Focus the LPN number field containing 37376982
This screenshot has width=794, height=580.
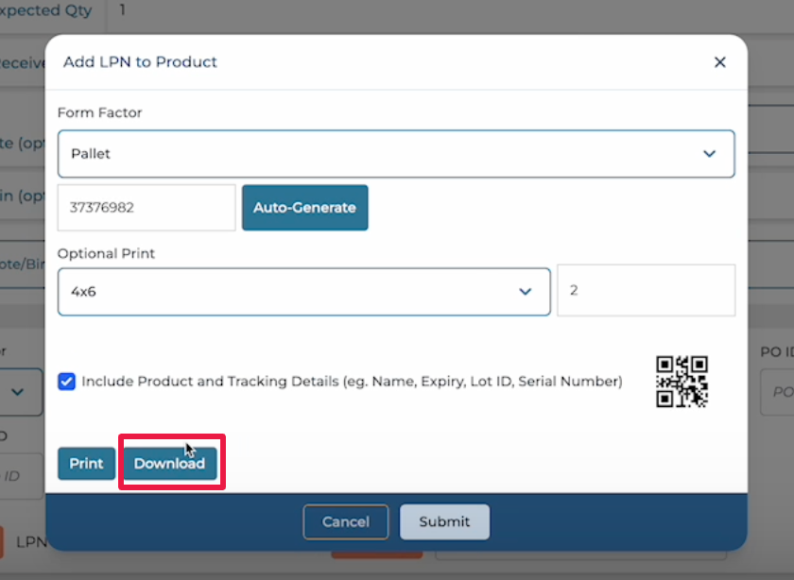[146, 208]
